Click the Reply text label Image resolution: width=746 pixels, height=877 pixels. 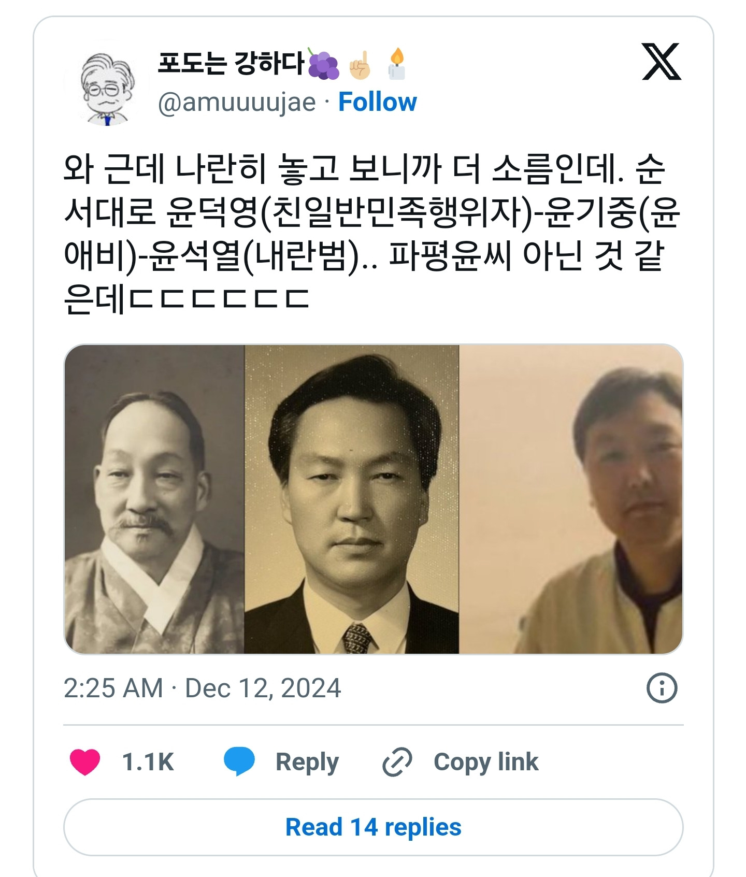(x=307, y=762)
